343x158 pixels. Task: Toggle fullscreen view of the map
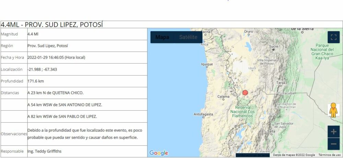coord(333,37)
